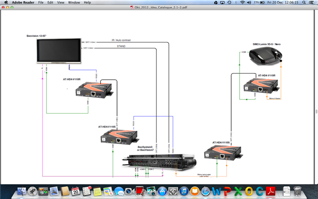Open the AirPlay display menu
Viewport: 318px width, 199px height.
(223, 2)
